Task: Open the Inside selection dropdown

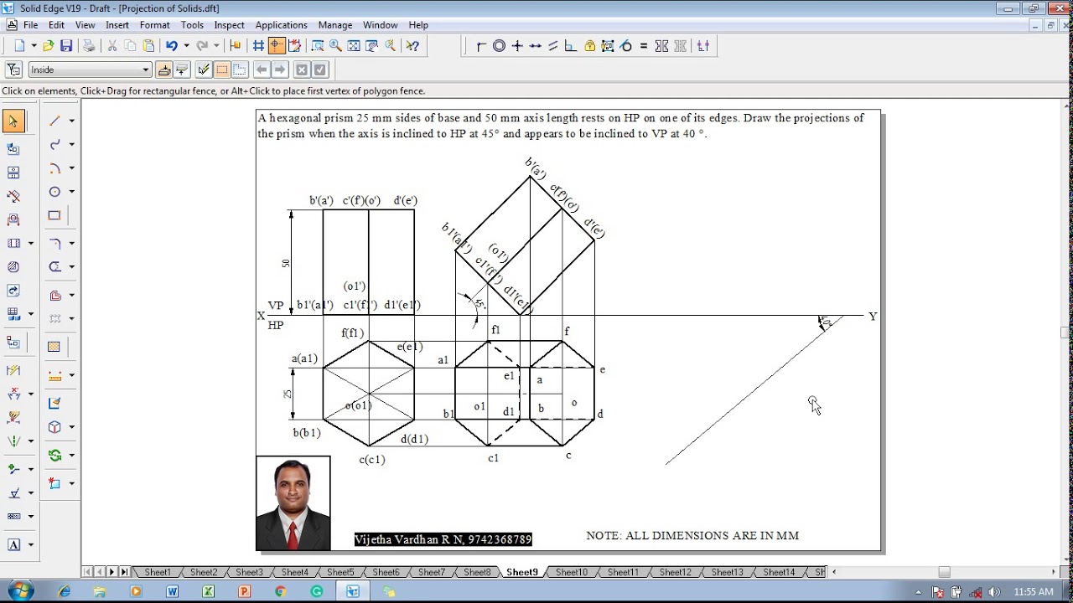Action: coord(146,70)
